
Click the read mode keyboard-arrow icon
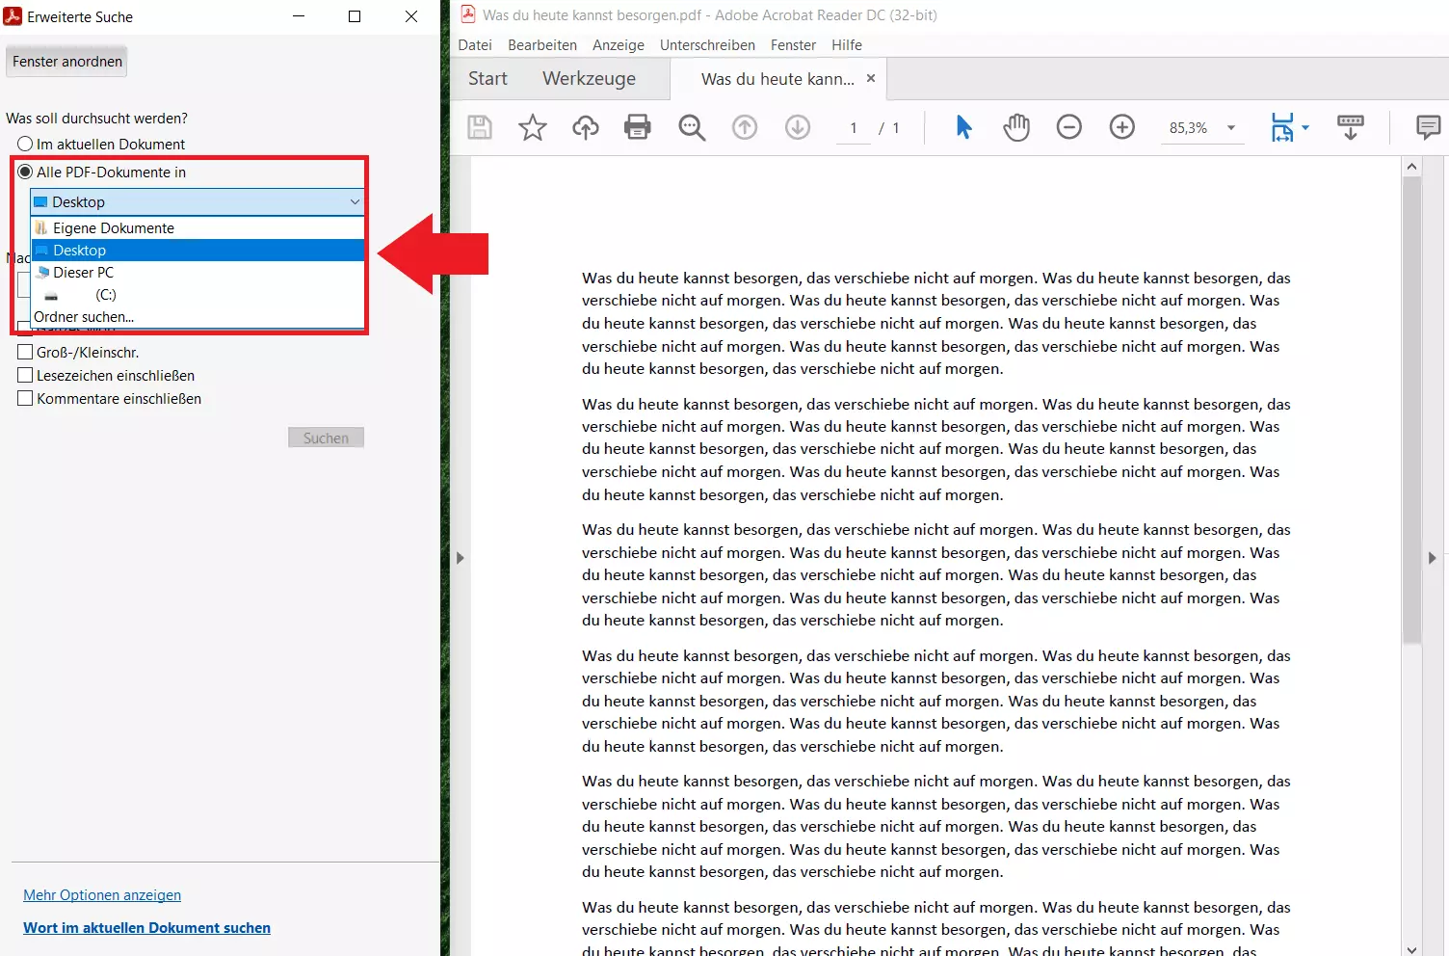pyautogui.click(x=1351, y=127)
